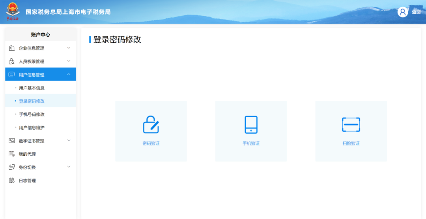Open 手机号码修改 submenu item
426x219 pixels.
[x=41, y=114]
